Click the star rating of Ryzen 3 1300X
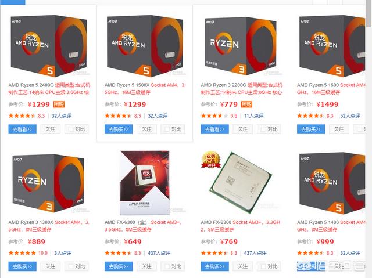The width and height of the screenshot is (372, 278). tap(22, 253)
